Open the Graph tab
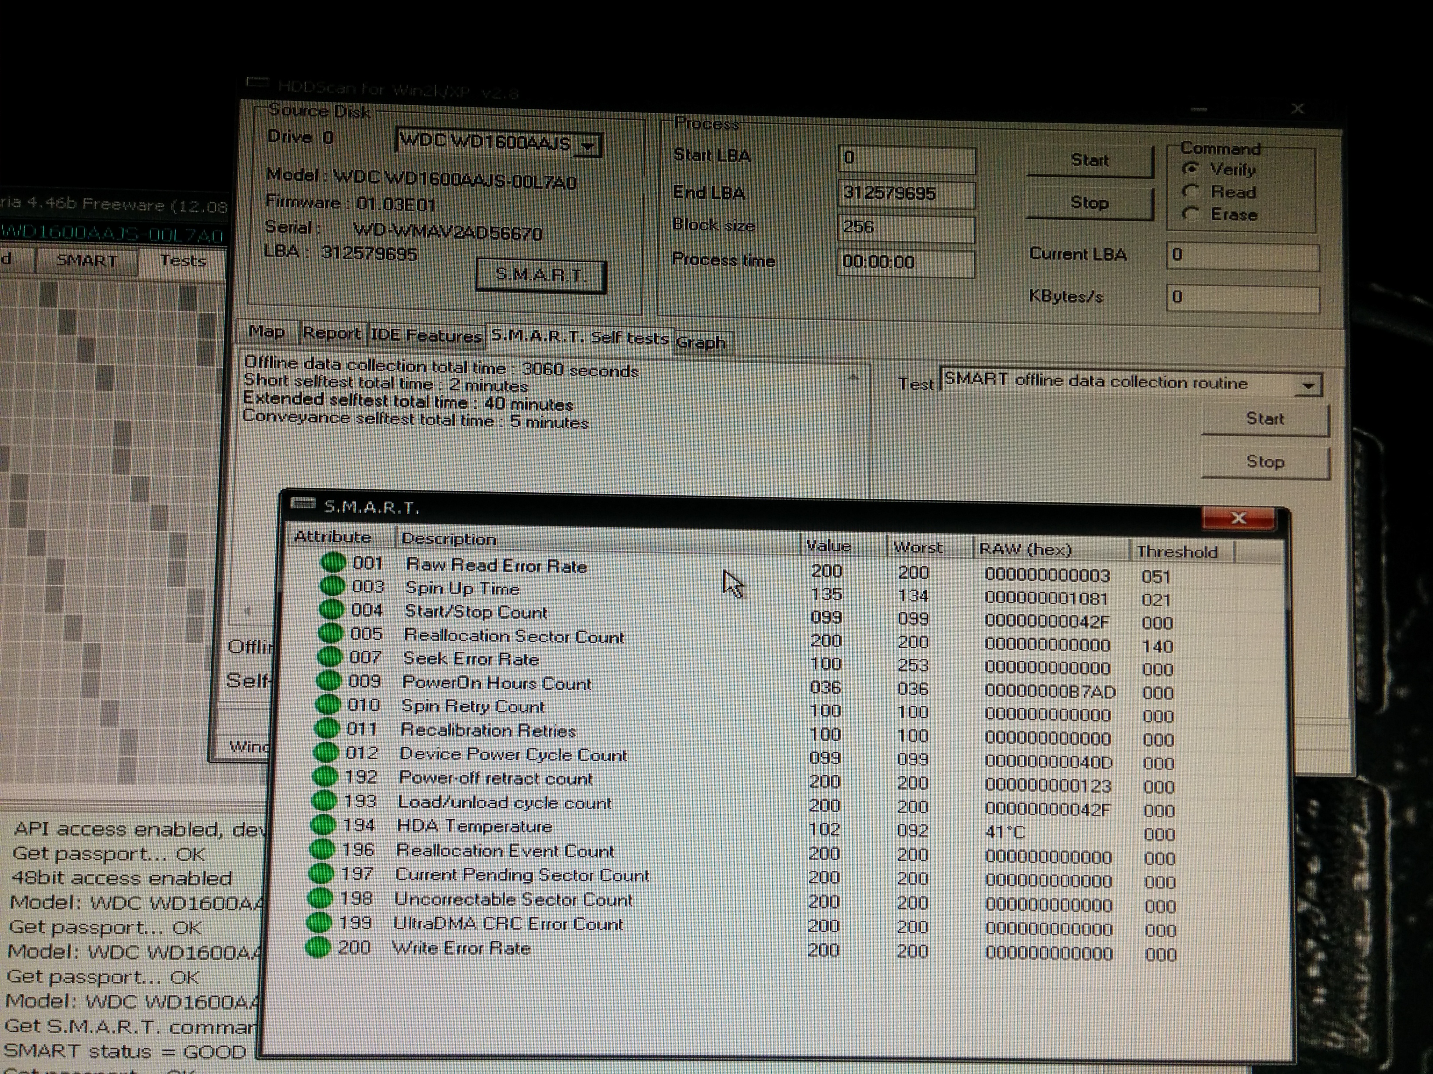 (x=700, y=343)
